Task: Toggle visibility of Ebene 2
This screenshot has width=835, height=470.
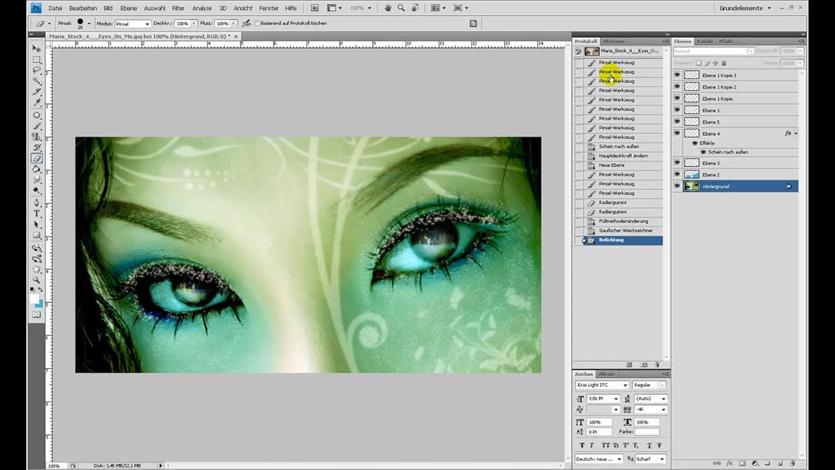Action: 677,174
